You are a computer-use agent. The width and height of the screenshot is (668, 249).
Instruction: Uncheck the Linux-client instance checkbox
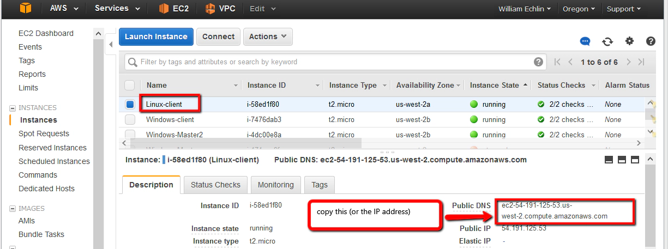click(130, 104)
